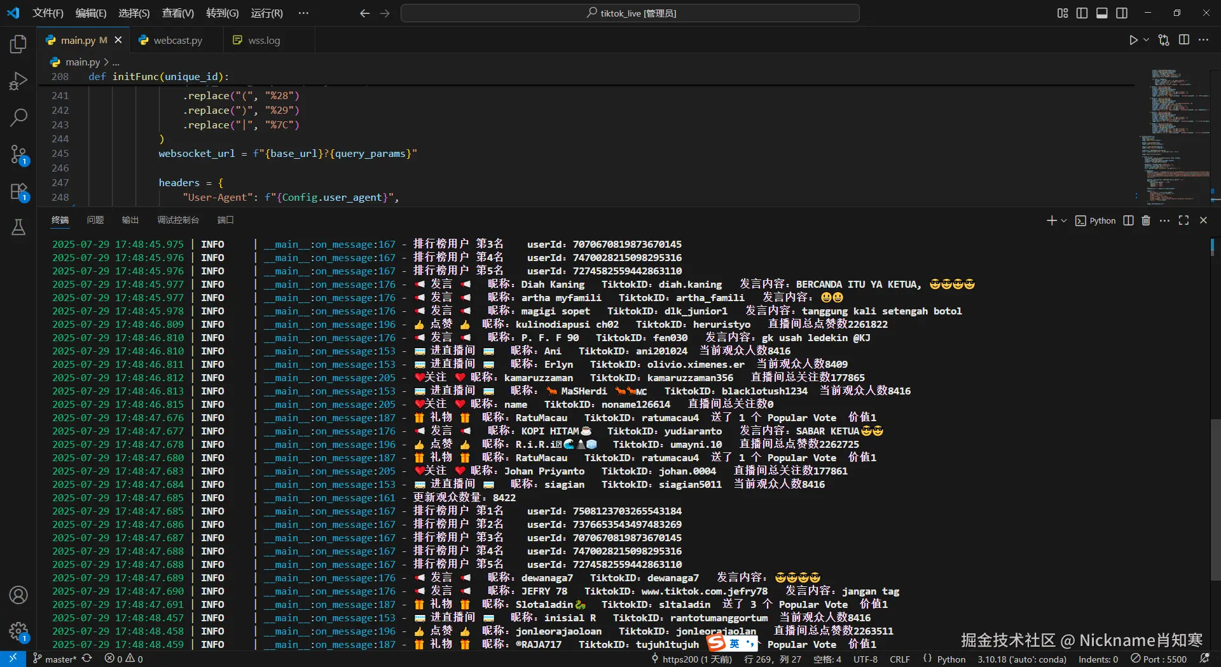Click the tiktok_live command center search box
This screenshot has width=1221, height=667.
(x=630, y=13)
